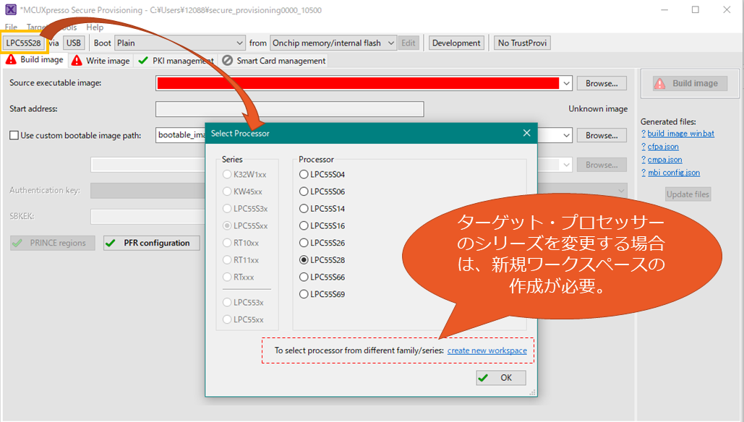Viewport: 744px width, 422px height.
Task: Click the create new workspace link
Action: 487,350
